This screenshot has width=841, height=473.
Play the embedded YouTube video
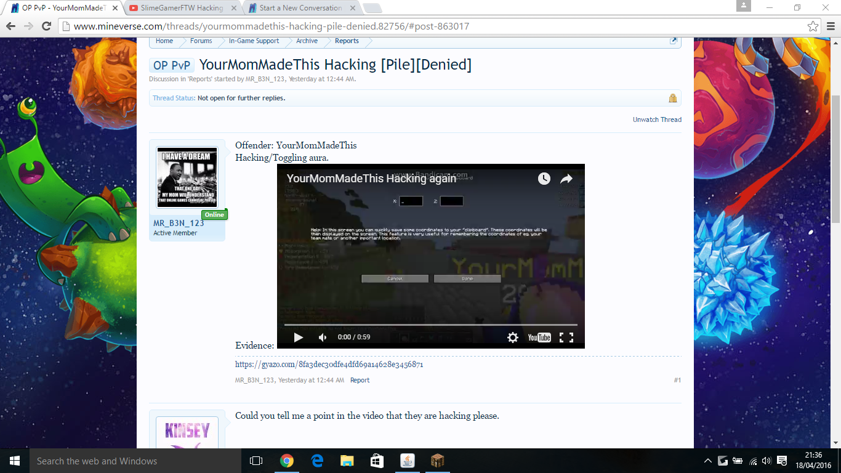[x=299, y=338]
